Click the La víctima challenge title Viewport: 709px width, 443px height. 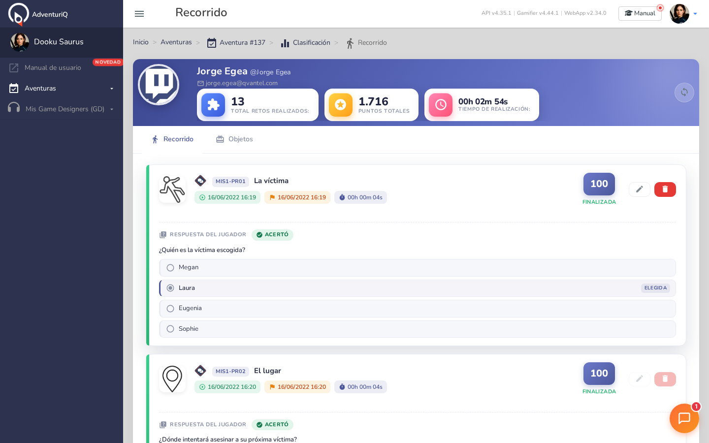(x=271, y=181)
